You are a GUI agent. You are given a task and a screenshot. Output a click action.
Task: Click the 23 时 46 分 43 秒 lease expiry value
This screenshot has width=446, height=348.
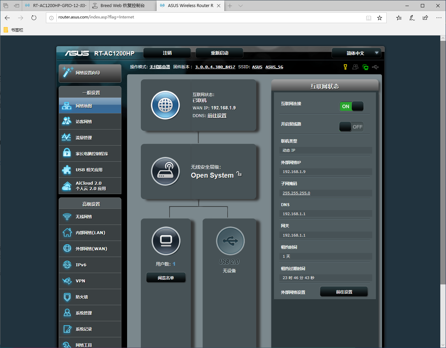point(298,278)
